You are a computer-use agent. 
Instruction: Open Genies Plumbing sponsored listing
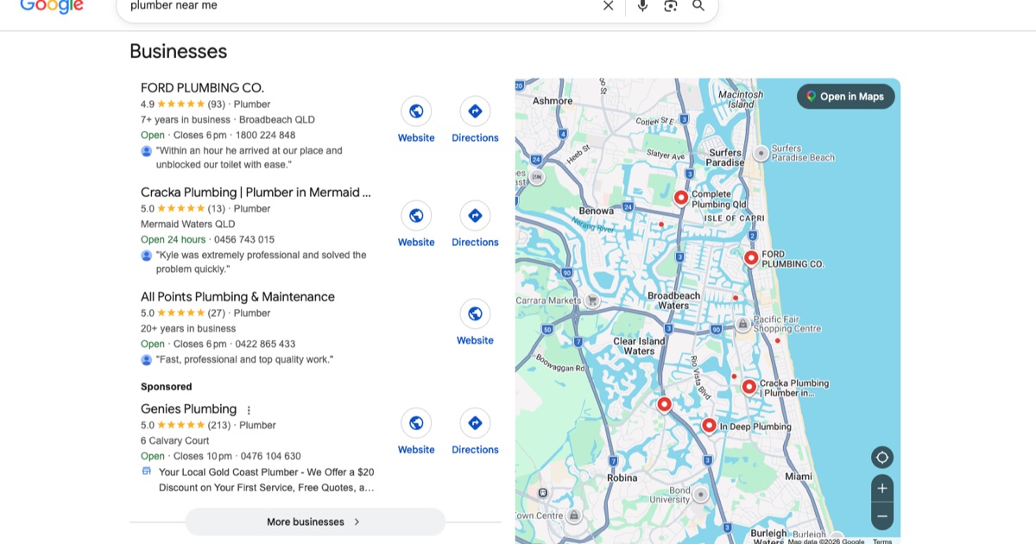[188, 409]
